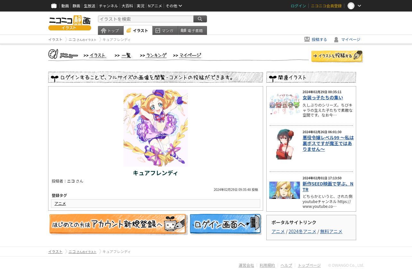Open >>ランキング in handwritten menu
412x269 pixels.
(153, 55)
